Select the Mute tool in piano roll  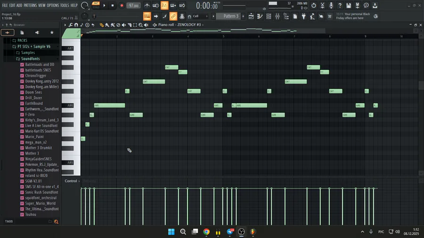point(124,25)
